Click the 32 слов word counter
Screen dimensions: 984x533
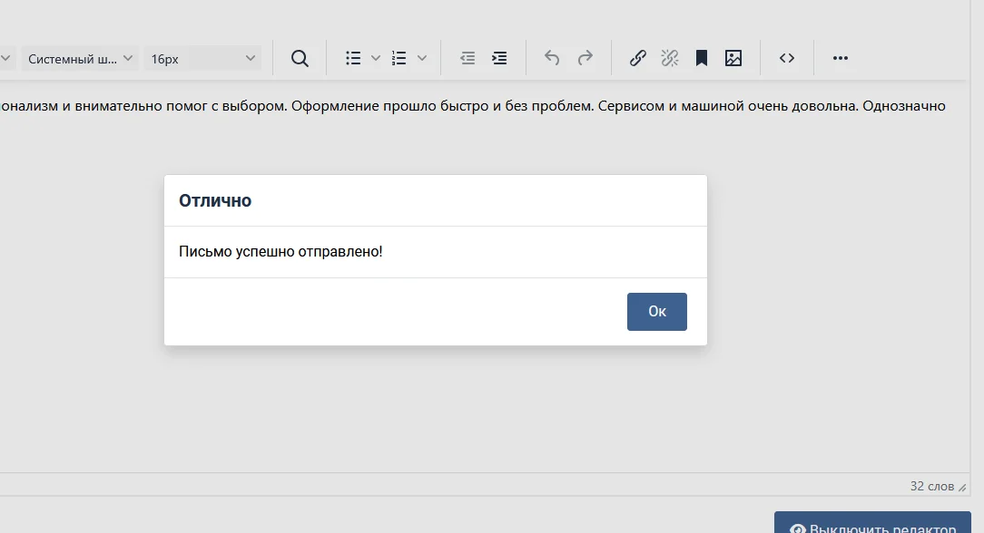(x=932, y=486)
